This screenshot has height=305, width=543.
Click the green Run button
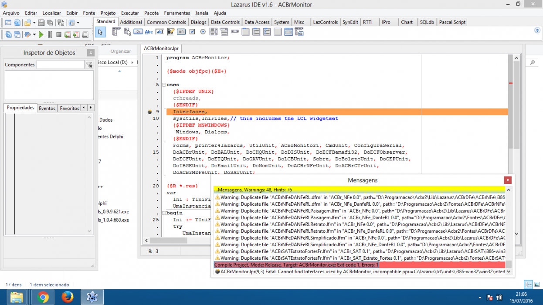pos(41,34)
